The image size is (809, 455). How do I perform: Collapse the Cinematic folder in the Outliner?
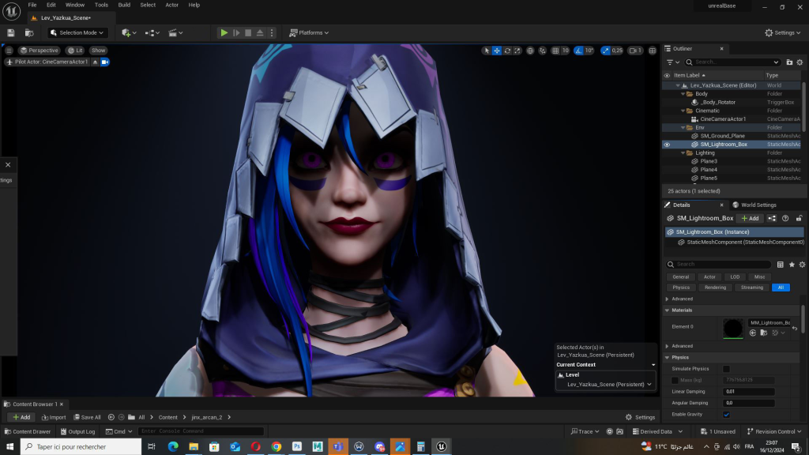(683, 111)
